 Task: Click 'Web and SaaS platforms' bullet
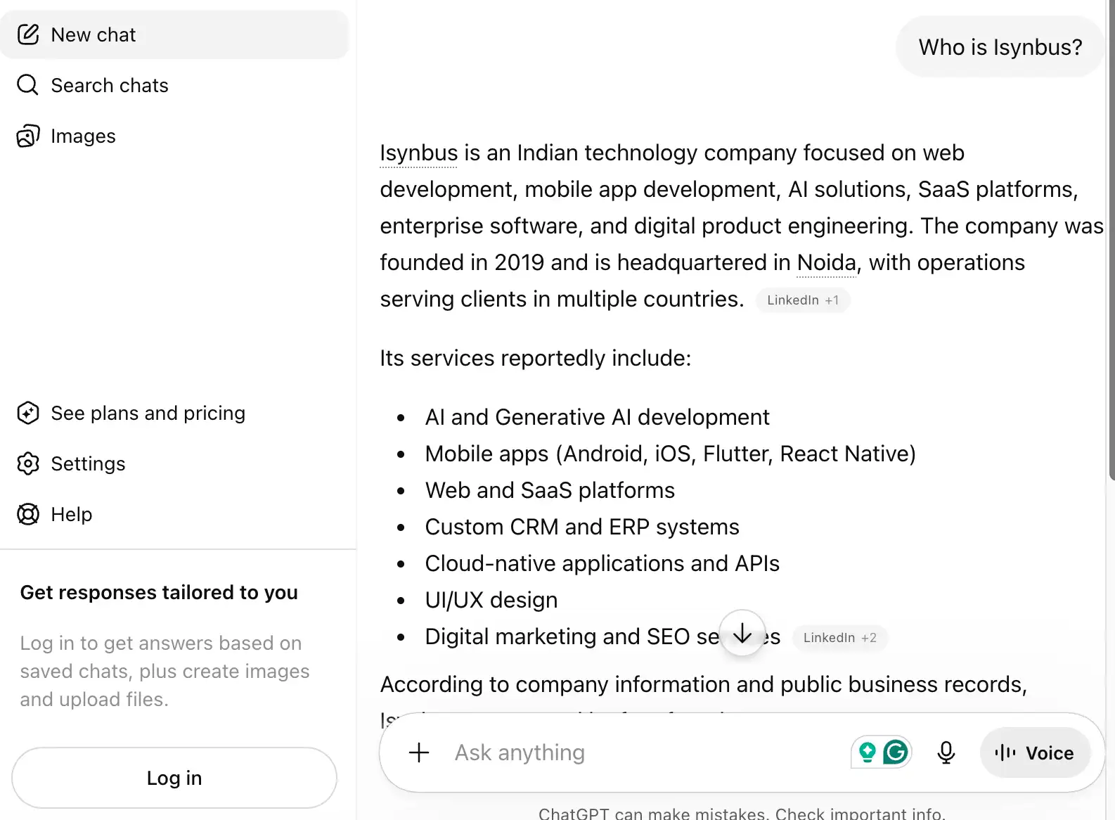[x=550, y=491]
